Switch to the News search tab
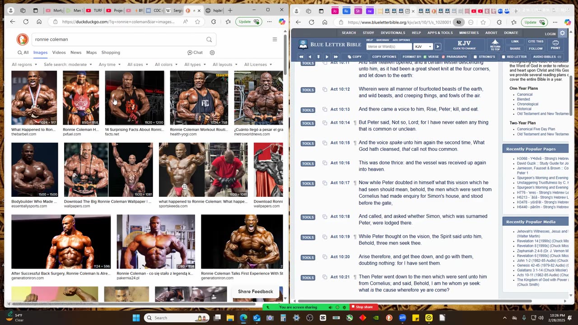578x325 pixels. pos(76,52)
